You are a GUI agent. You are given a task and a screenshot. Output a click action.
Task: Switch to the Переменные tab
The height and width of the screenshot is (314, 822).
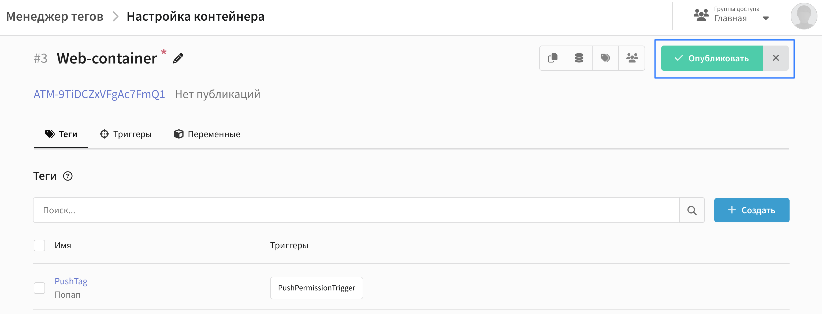pyautogui.click(x=207, y=134)
